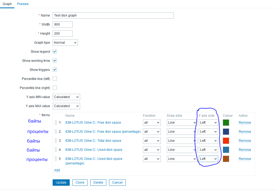Uncheck the Show legend checkbox
This screenshot has height=190, width=277.
55,52
